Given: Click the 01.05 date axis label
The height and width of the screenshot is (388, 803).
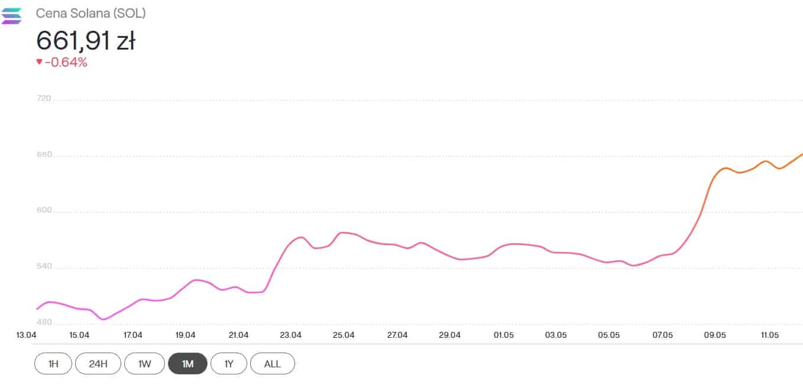Looking at the screenshot, I should coord(503,335).
